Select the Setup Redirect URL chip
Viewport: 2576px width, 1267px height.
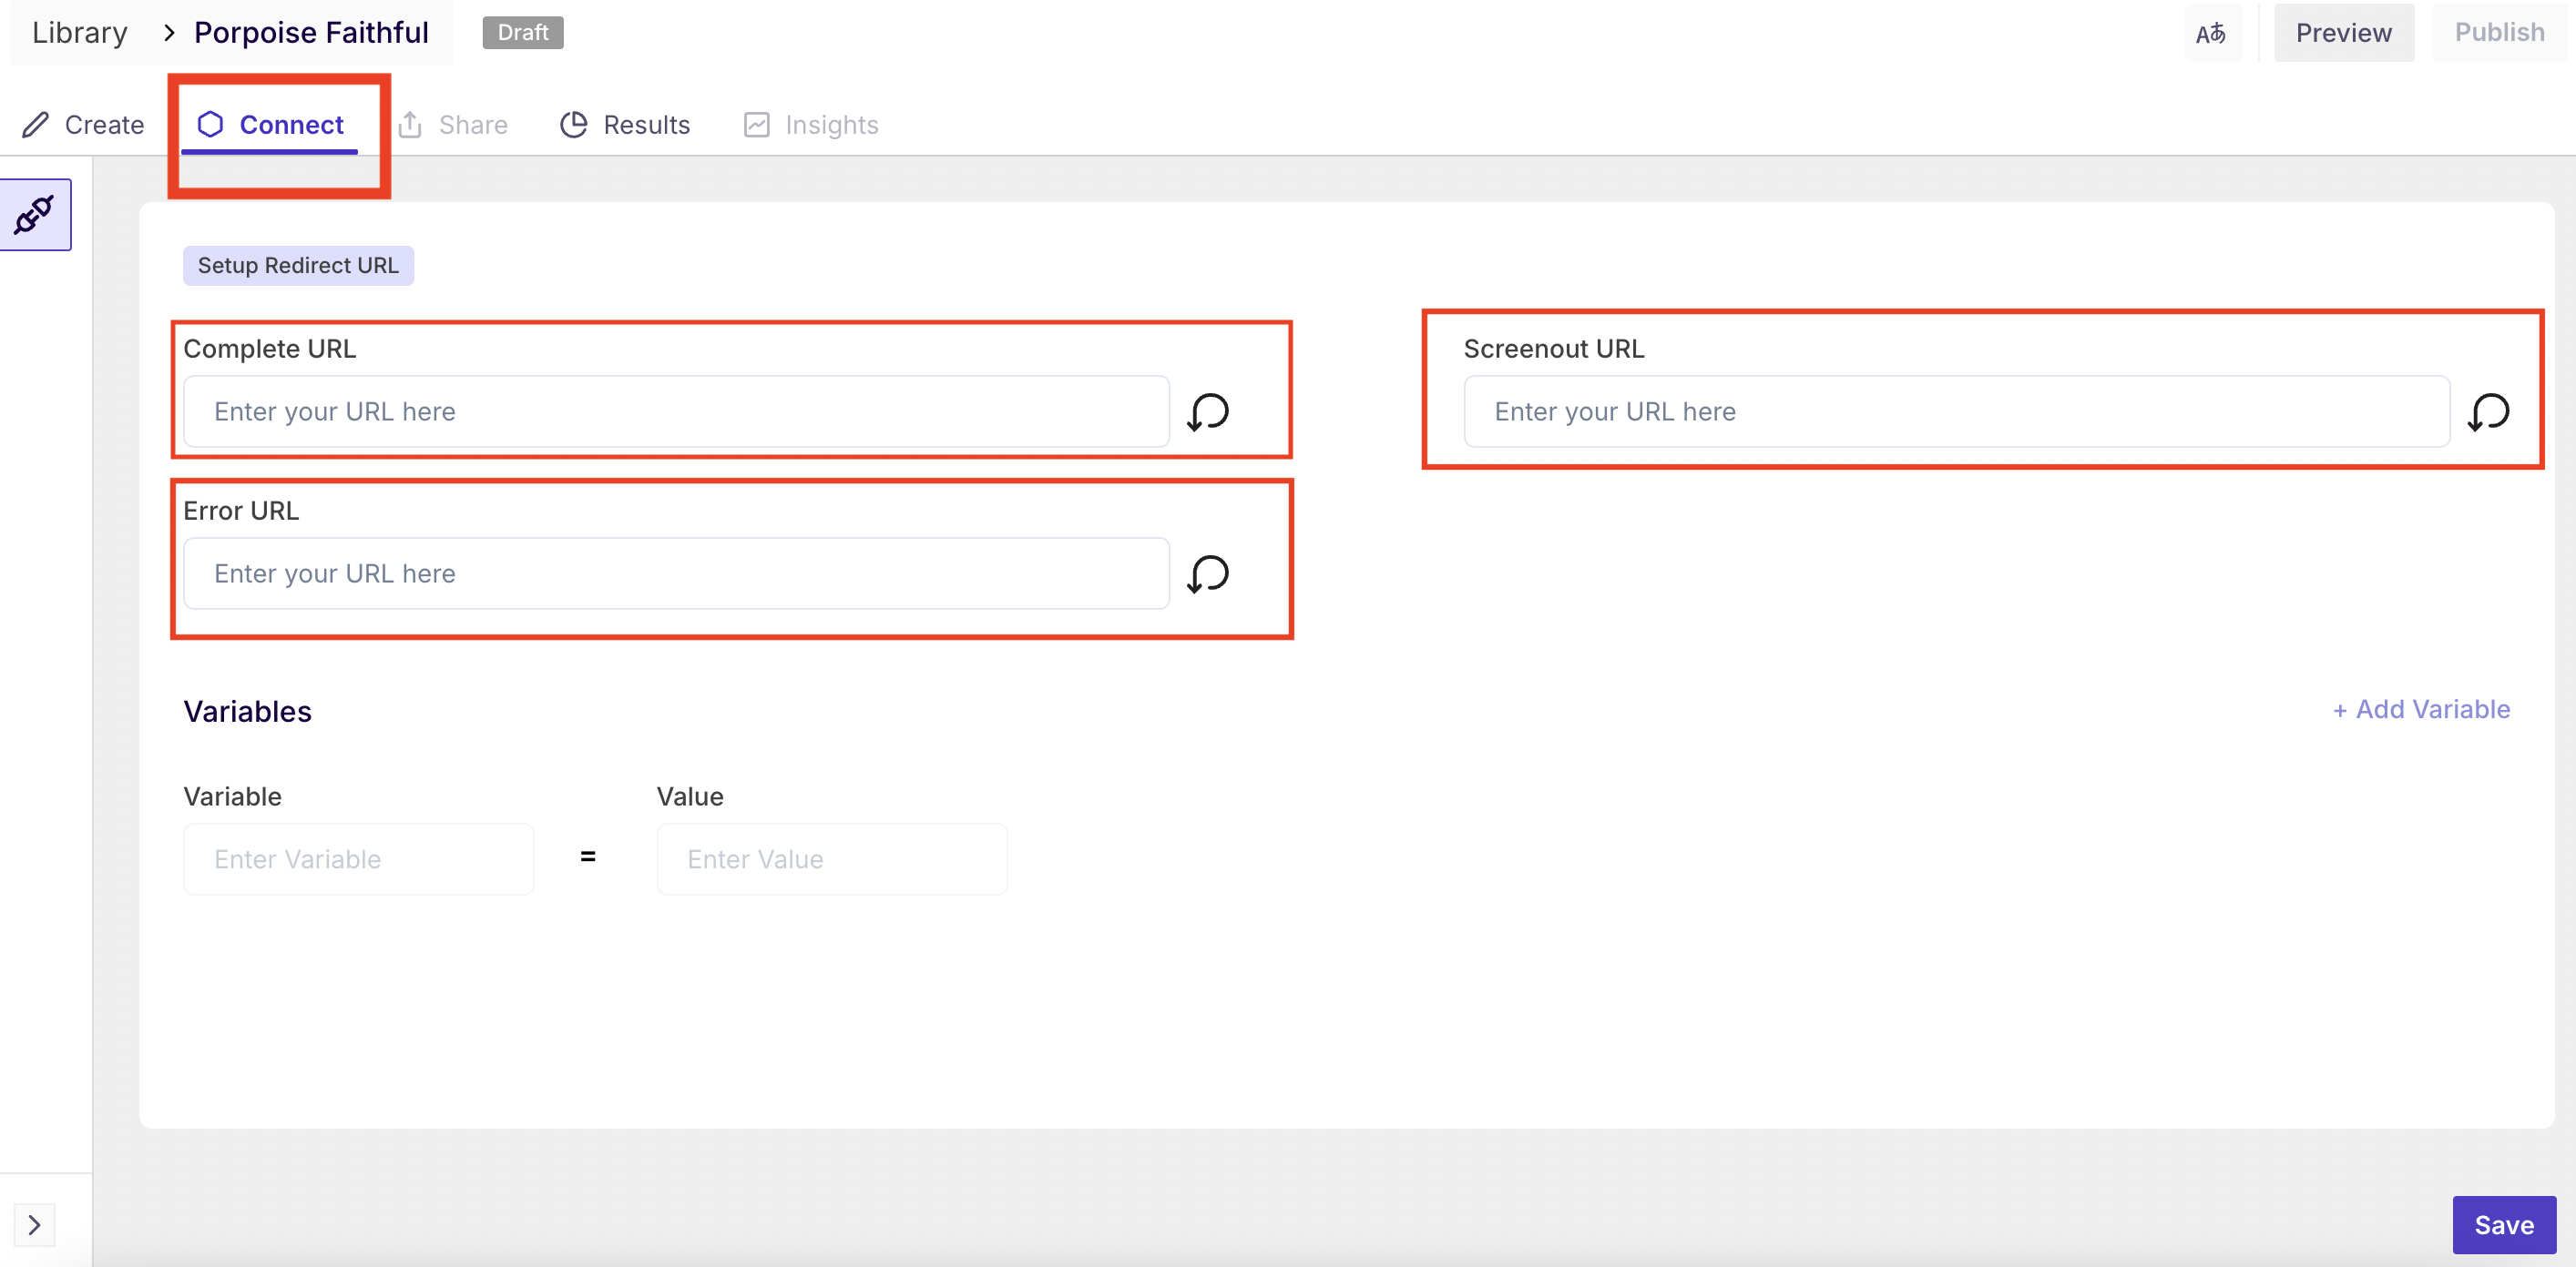(x=298, y=266)
